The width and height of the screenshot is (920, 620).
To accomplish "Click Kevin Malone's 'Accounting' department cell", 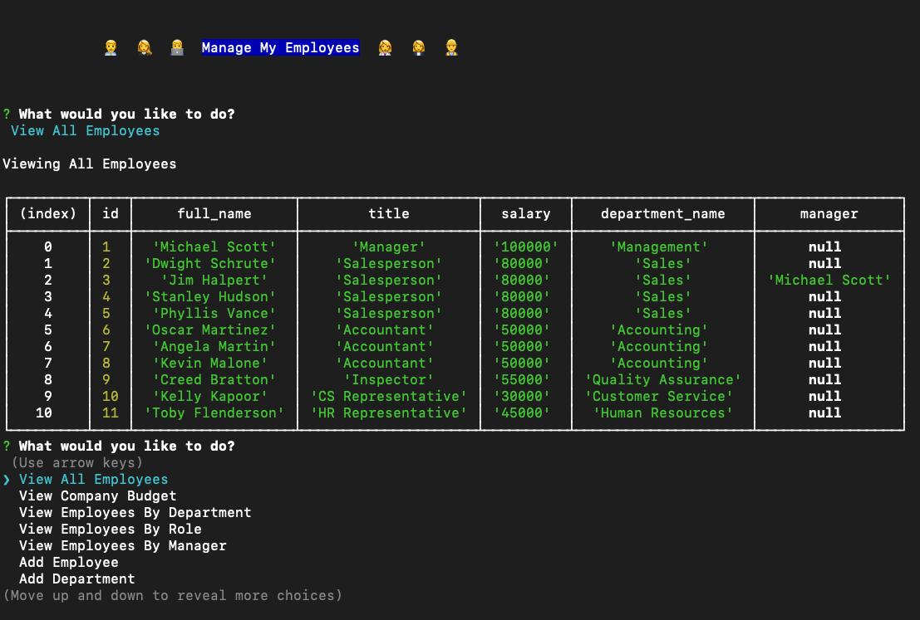I will pos(659,364).
